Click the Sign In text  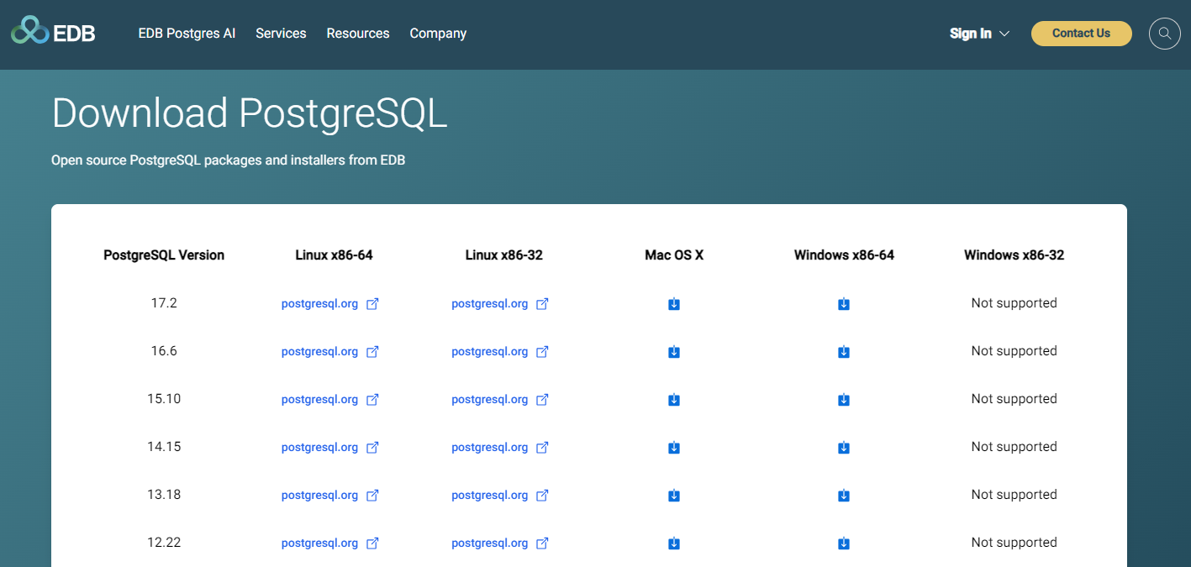[971, 34]
